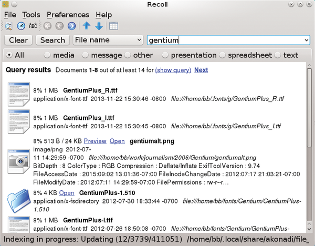This screenshot has width=315, height=246.
Task: Click the Recoll application icon in title bar
Action: pyautogui.click(x=5, y=4)
